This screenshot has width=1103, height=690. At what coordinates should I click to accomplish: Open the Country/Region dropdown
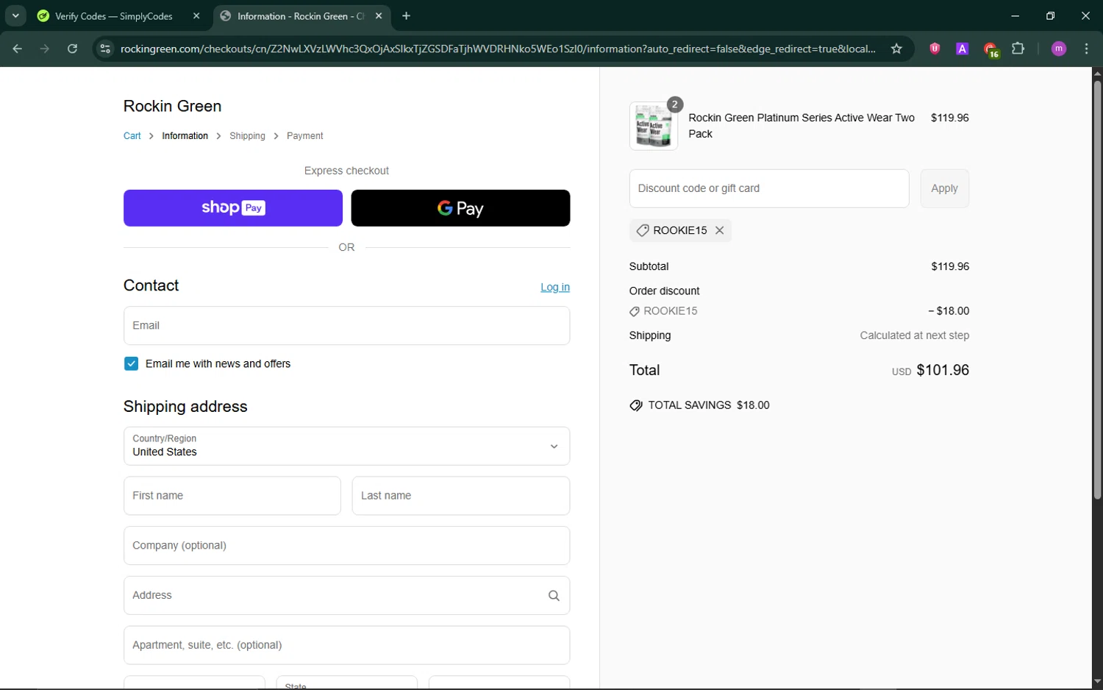pyautogui.click(x=346, y=446)
